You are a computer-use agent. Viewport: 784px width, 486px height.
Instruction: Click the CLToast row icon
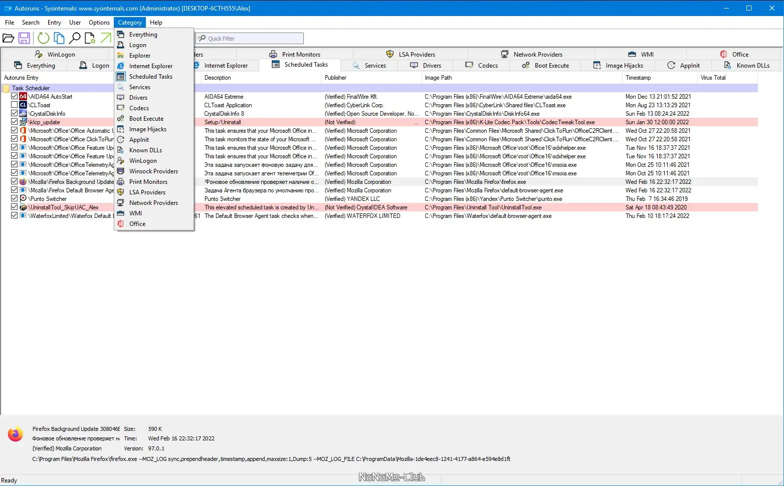pyautogui.click(x=23, y=105)
